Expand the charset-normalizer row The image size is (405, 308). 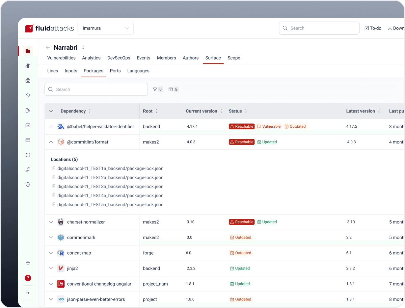tap(51, 222)
